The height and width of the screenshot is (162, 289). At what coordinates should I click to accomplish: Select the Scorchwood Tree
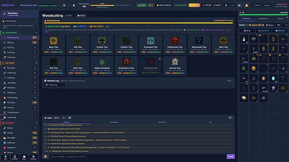(126, 66)
